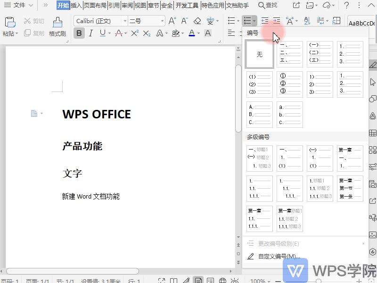Select 第一章 第一节 第一条 multilevel style
Viewport: 377px width, 283px height.
(350, 188)
